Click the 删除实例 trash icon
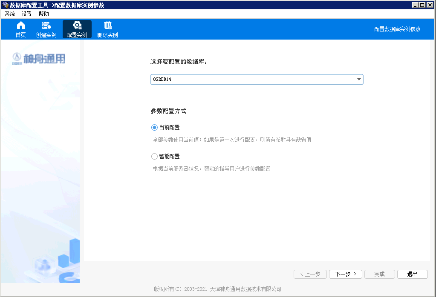This screenshot has height=297, width=436. tap(107, 26)
